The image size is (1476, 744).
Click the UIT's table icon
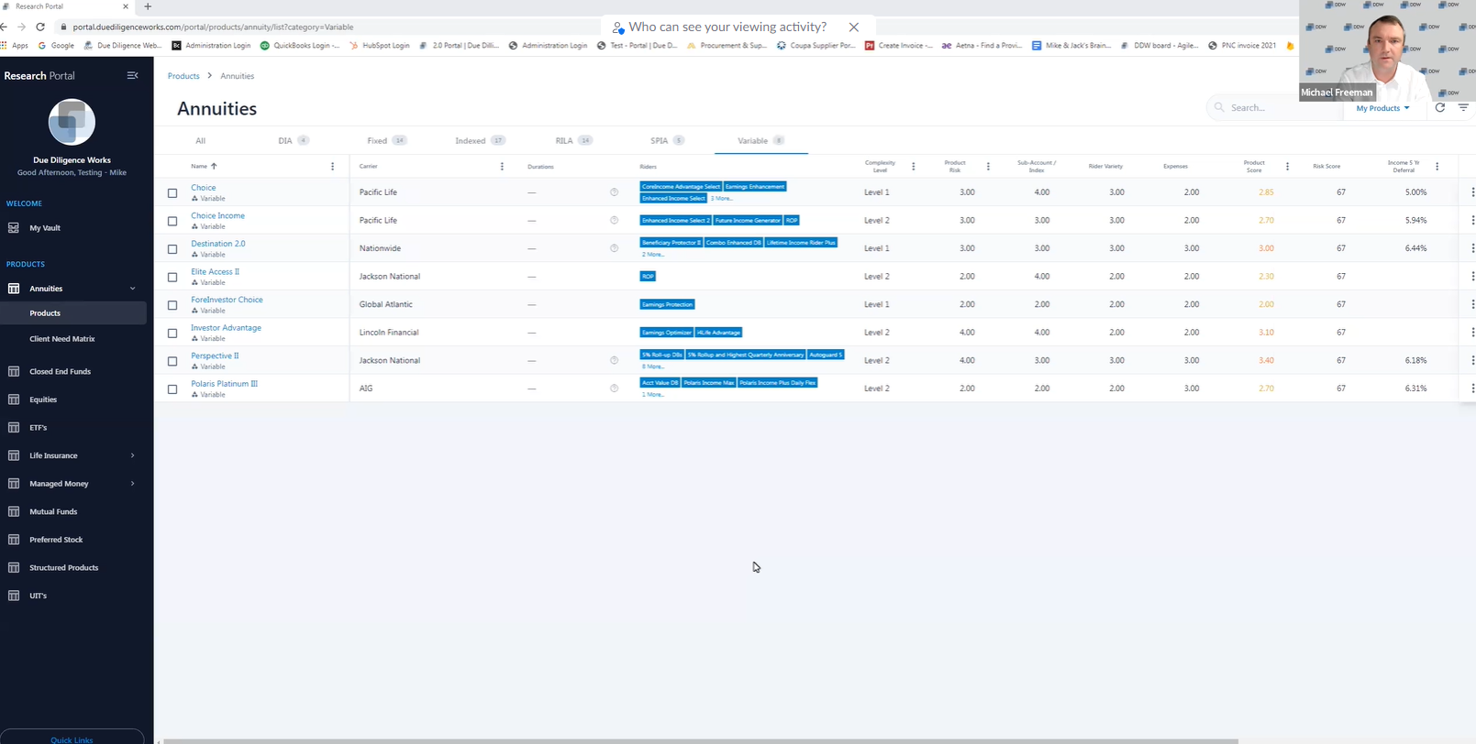click(x=14, y=596)
